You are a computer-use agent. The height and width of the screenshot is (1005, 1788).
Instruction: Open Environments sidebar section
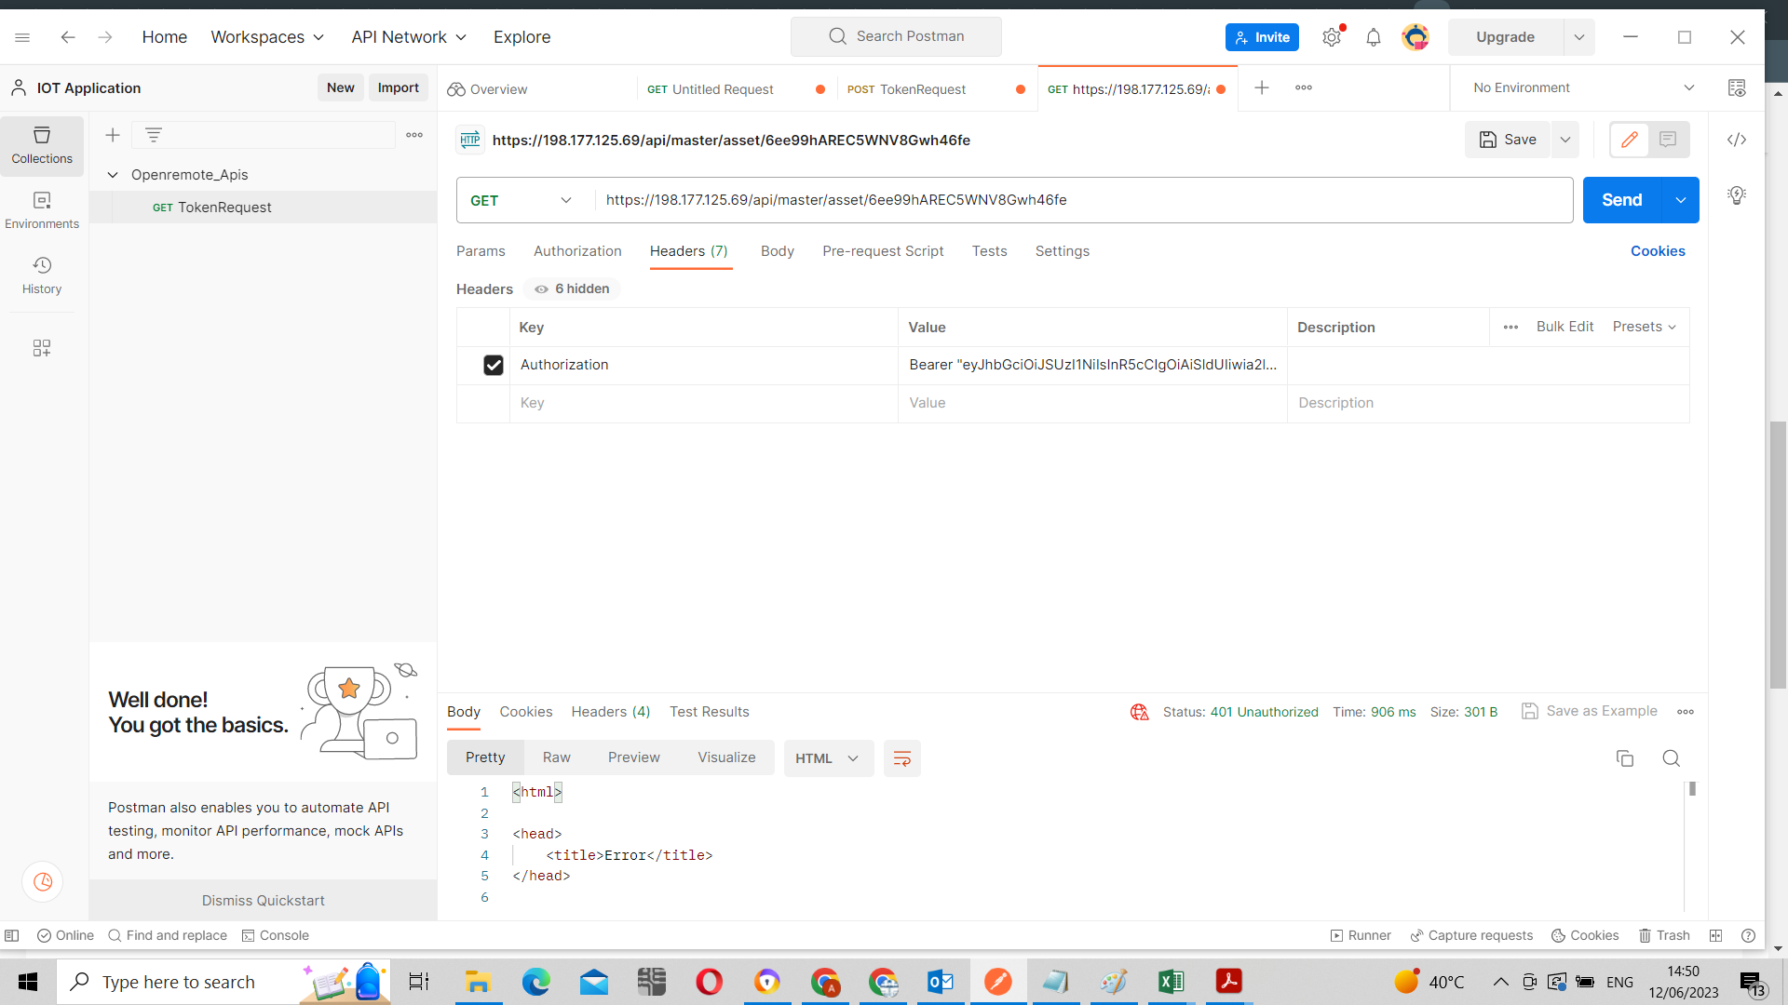point(42,210)
